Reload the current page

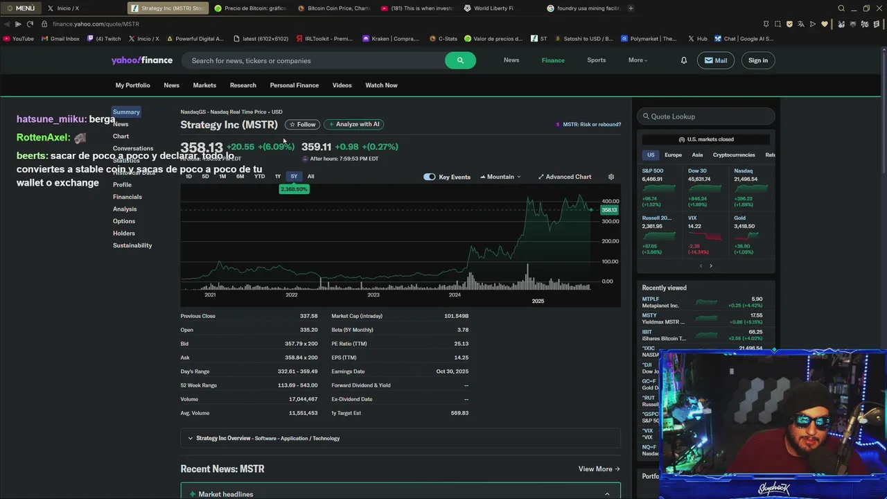click(x=30, y=24)
